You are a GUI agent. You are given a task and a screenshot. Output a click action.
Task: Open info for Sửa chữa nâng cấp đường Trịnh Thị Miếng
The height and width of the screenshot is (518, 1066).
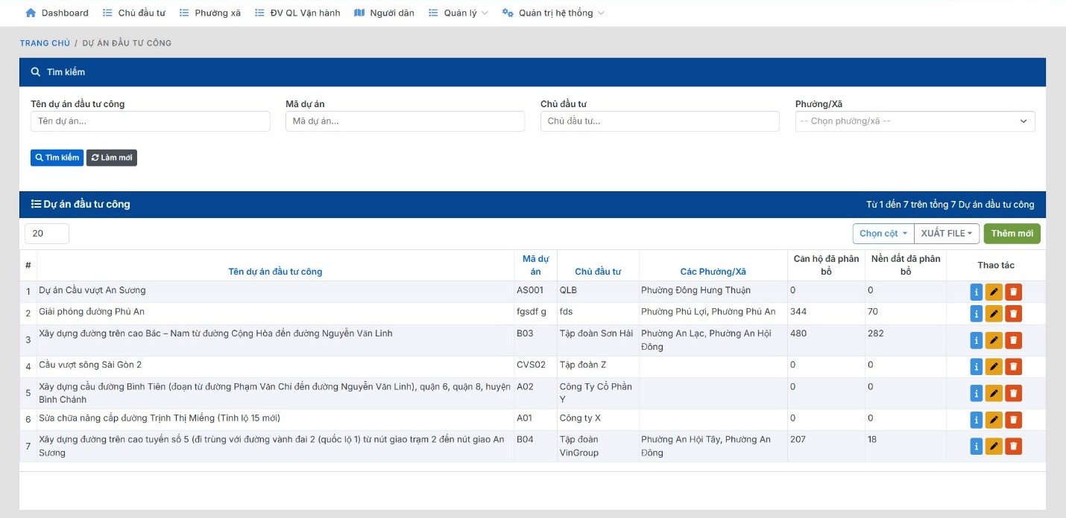(x=977, y=420)
